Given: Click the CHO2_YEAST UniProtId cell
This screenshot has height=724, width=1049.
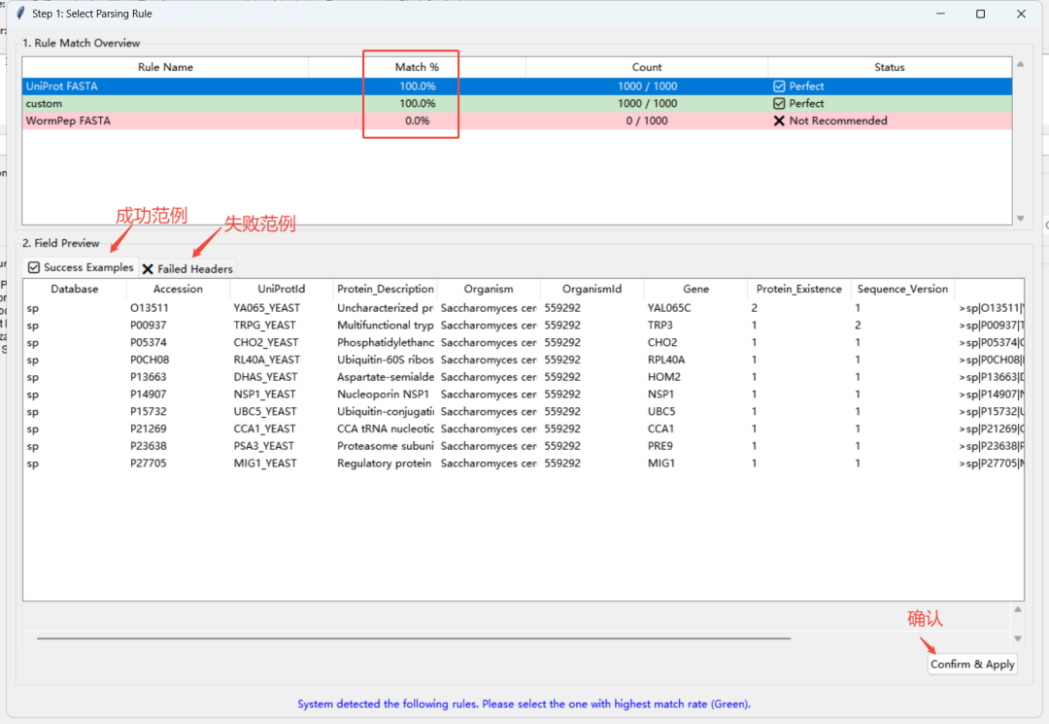Looking at the screenshot, I should point(265,343).
